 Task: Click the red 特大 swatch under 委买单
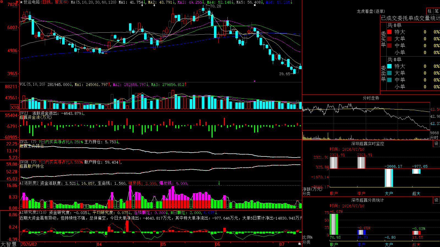(389, 32)
